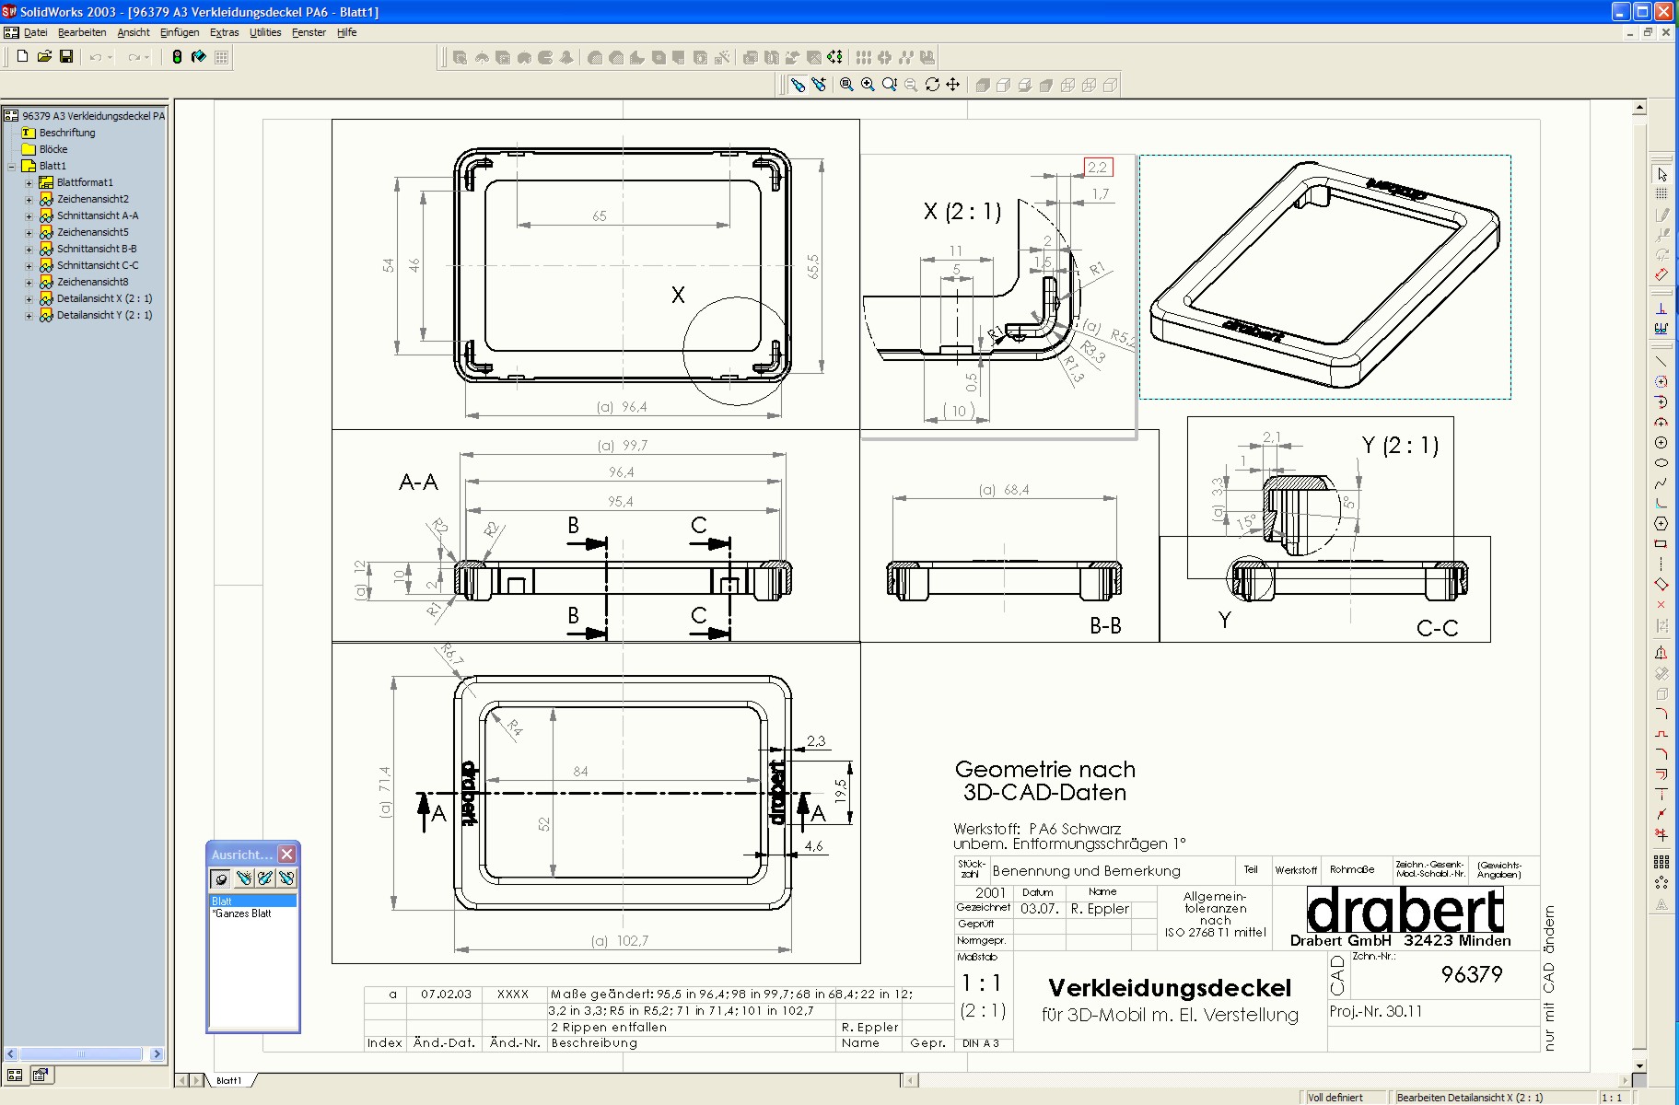Click the Rebuild traffic light icon
1679x1105 pixels.
coord(177,57)
